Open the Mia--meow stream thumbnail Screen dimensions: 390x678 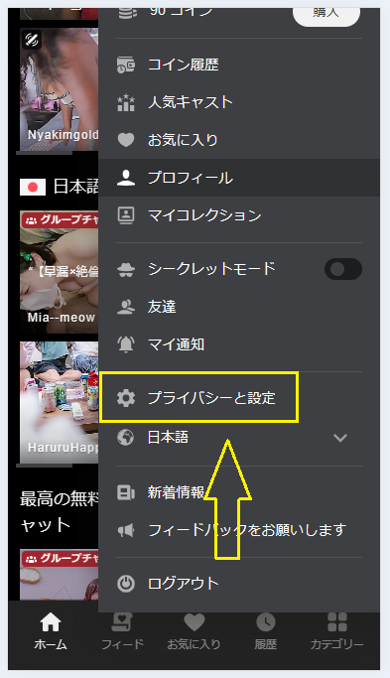[60, 272]
